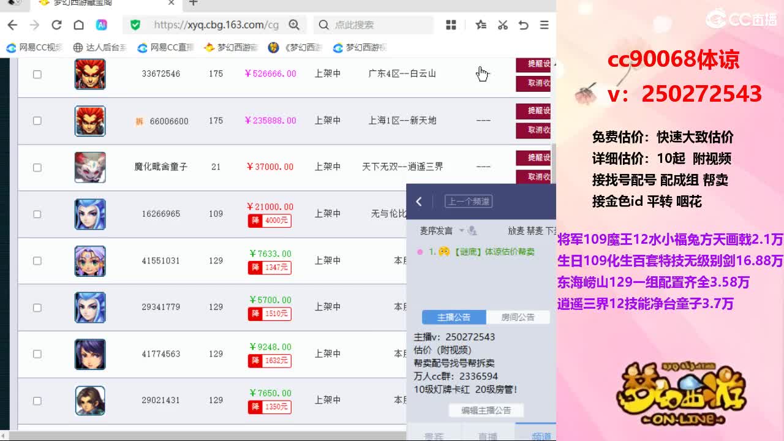Click 取消收藏 button for listing 66006600
The height and width of the screenshot is (441, 784).
[x=533, y=130]
